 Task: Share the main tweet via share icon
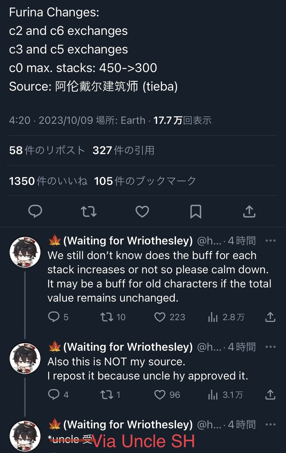(x=249, y=211)
